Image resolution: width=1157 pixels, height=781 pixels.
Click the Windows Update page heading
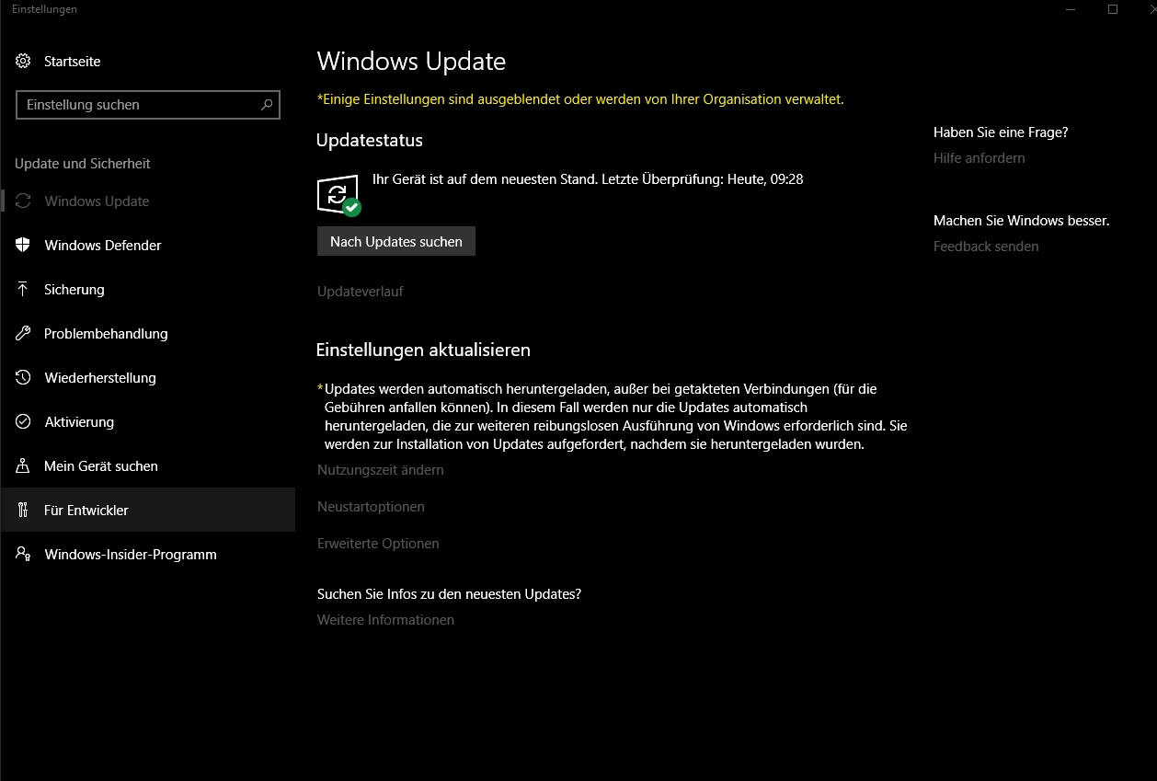click(x=411, y=62)
